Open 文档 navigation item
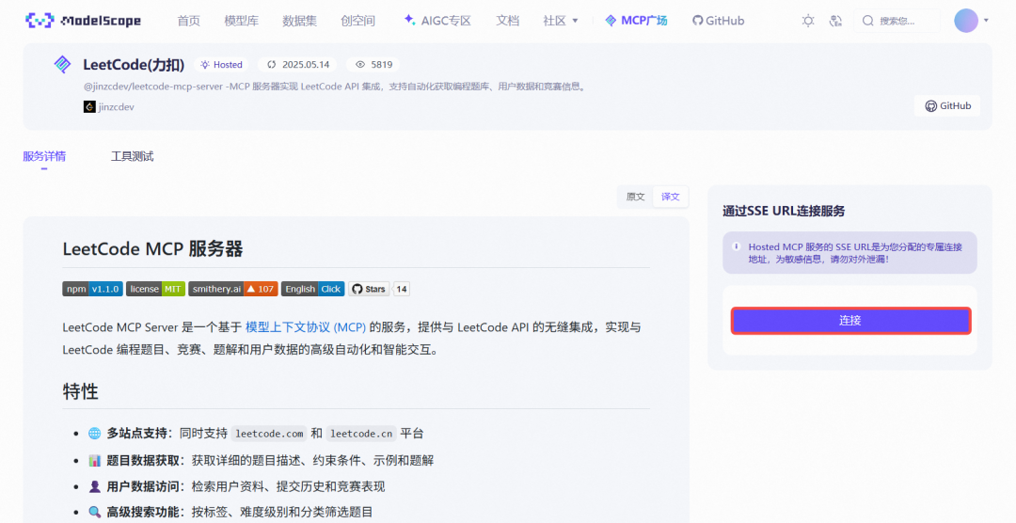Viewport: 1016px width, 523px height. (x=507, y=21)
